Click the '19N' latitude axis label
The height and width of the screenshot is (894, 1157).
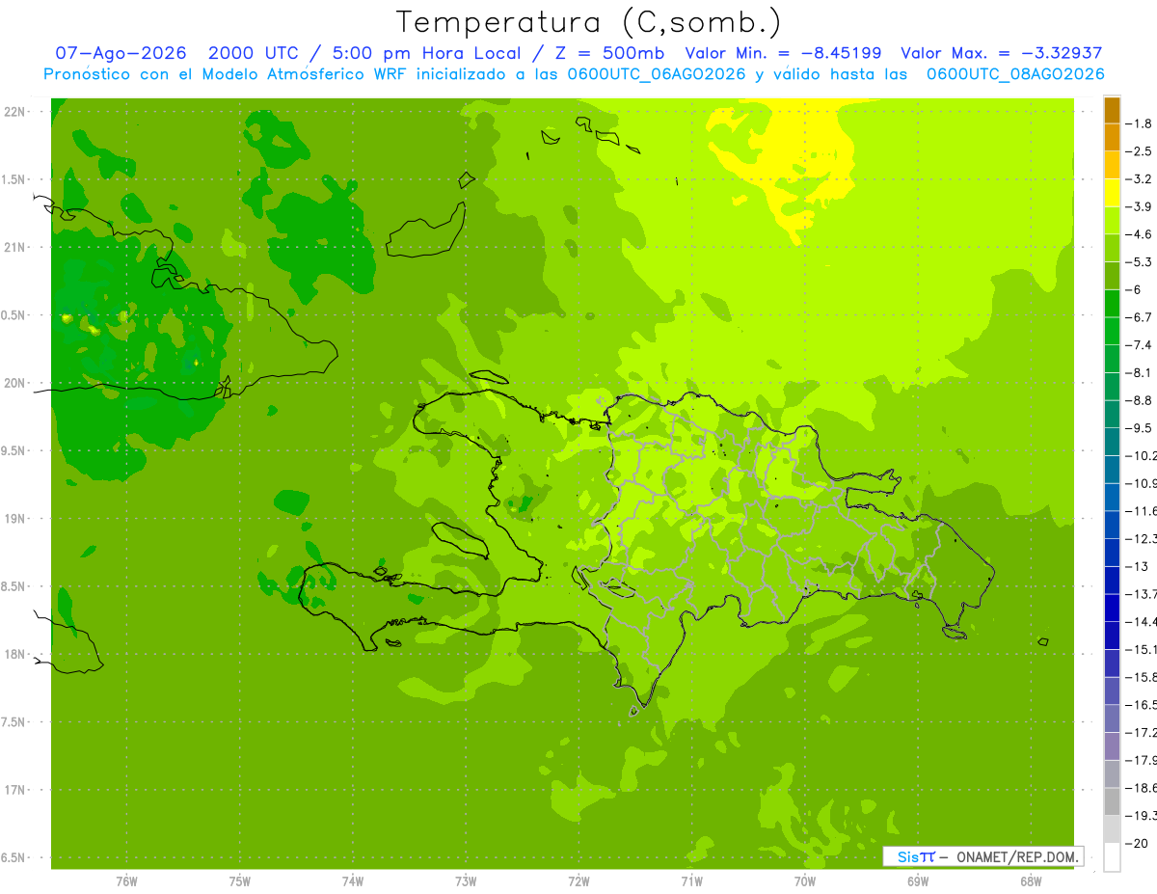(16, 518)
